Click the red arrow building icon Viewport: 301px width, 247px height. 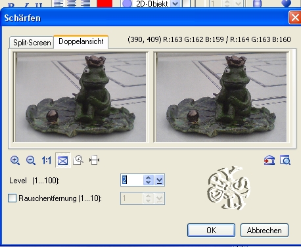[x=269, y=160]
